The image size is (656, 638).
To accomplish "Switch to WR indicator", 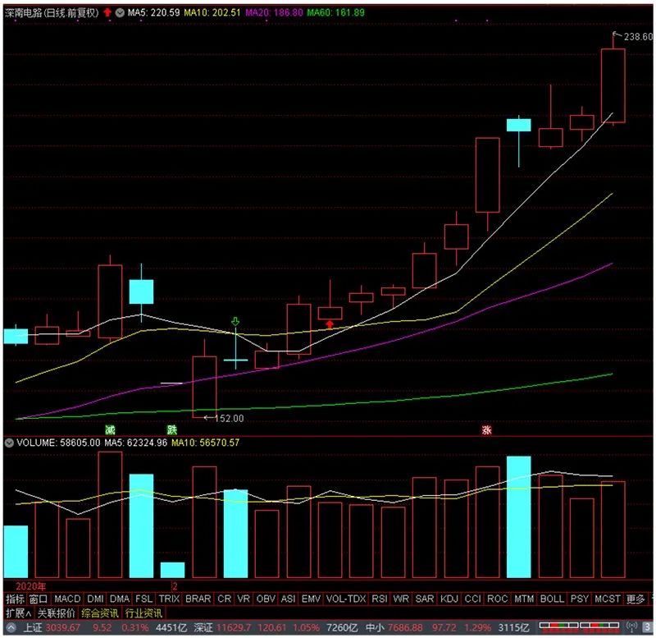I will [401, 599].
